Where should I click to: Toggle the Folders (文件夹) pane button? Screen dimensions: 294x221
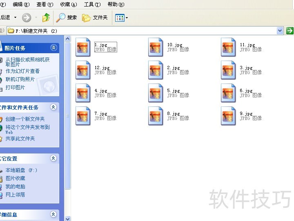[95, 18]
